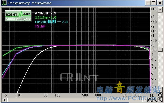This screenshot has width=164, height=103.
Task: Close the Frequency response window
Action: tap(160, 3)
